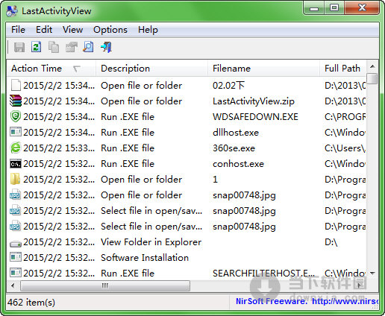Viewport: 385px width, 316px height.
Task: Open the Help menu
Action: pyautogui.click(x=148, y=30)
